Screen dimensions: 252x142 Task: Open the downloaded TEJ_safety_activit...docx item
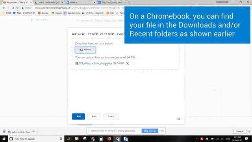click(17, 132)
